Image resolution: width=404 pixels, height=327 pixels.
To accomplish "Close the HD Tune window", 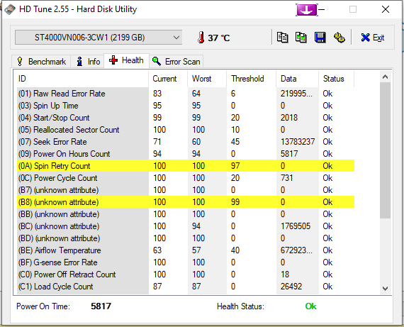I will click(386, 9).
